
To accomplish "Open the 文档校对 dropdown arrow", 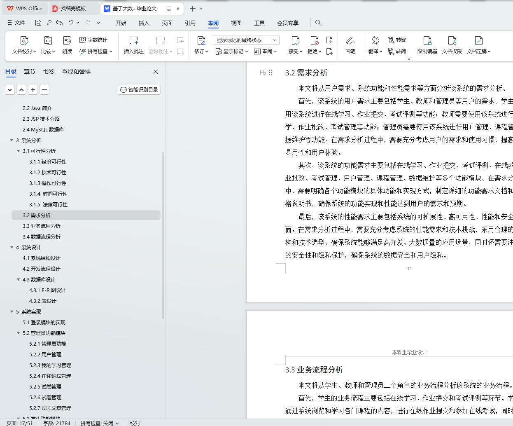I will [x=34, y=52].
